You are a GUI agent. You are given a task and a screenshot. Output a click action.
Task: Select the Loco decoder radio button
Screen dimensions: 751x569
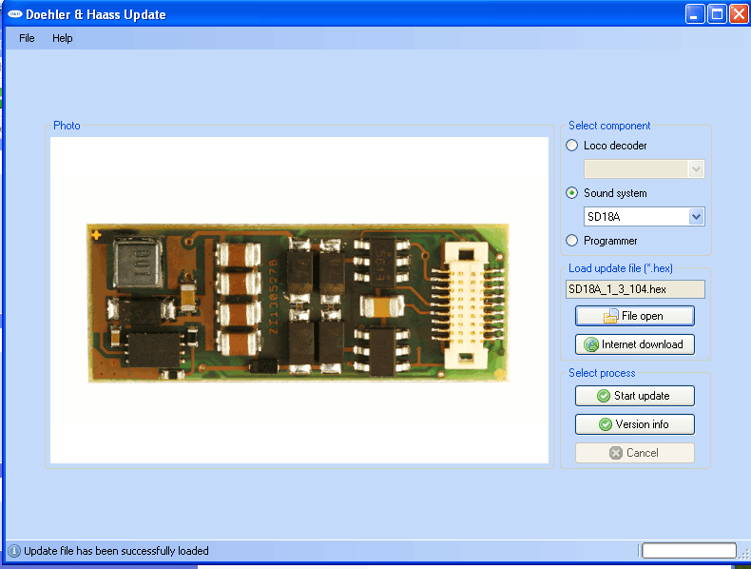572,146
